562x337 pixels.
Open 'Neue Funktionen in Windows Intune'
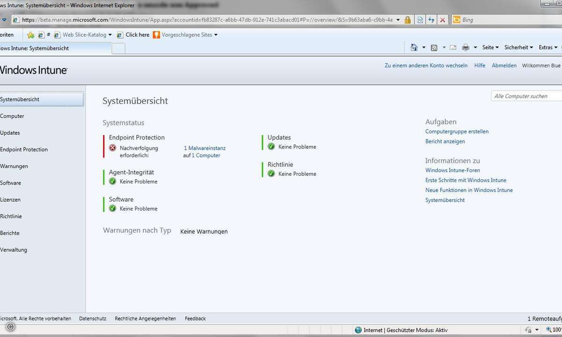point(469,190)
